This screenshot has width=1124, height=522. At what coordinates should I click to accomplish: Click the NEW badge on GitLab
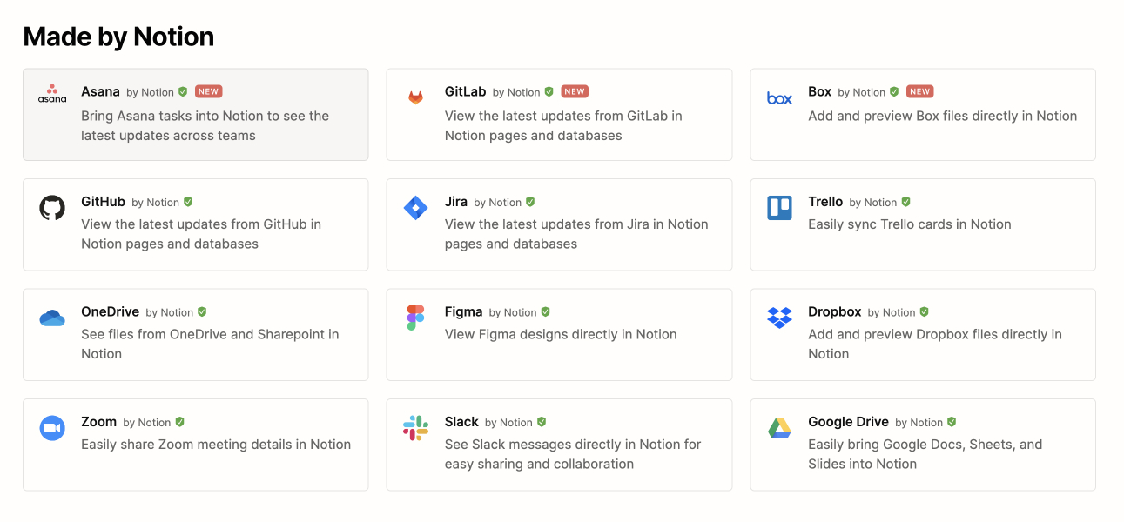574,91
